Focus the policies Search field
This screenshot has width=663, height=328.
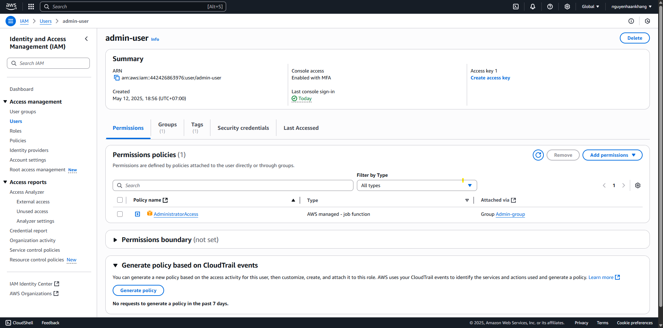[x=233, y=185]
